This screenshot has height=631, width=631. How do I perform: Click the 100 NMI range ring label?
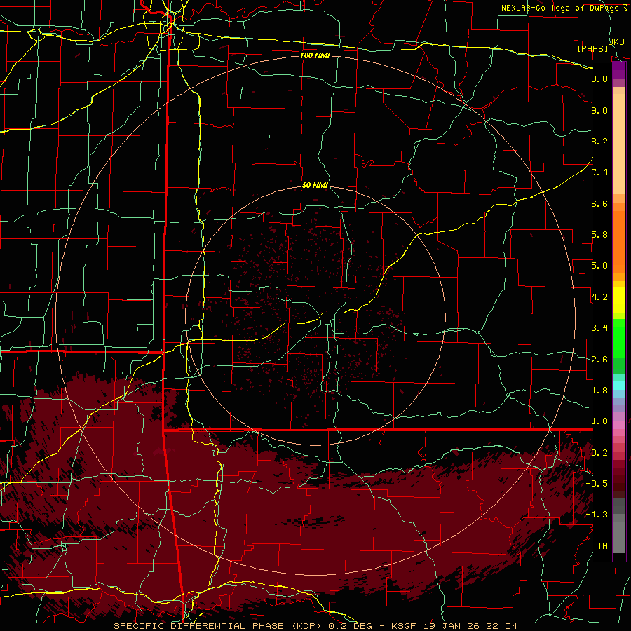[x=315, y=55]
